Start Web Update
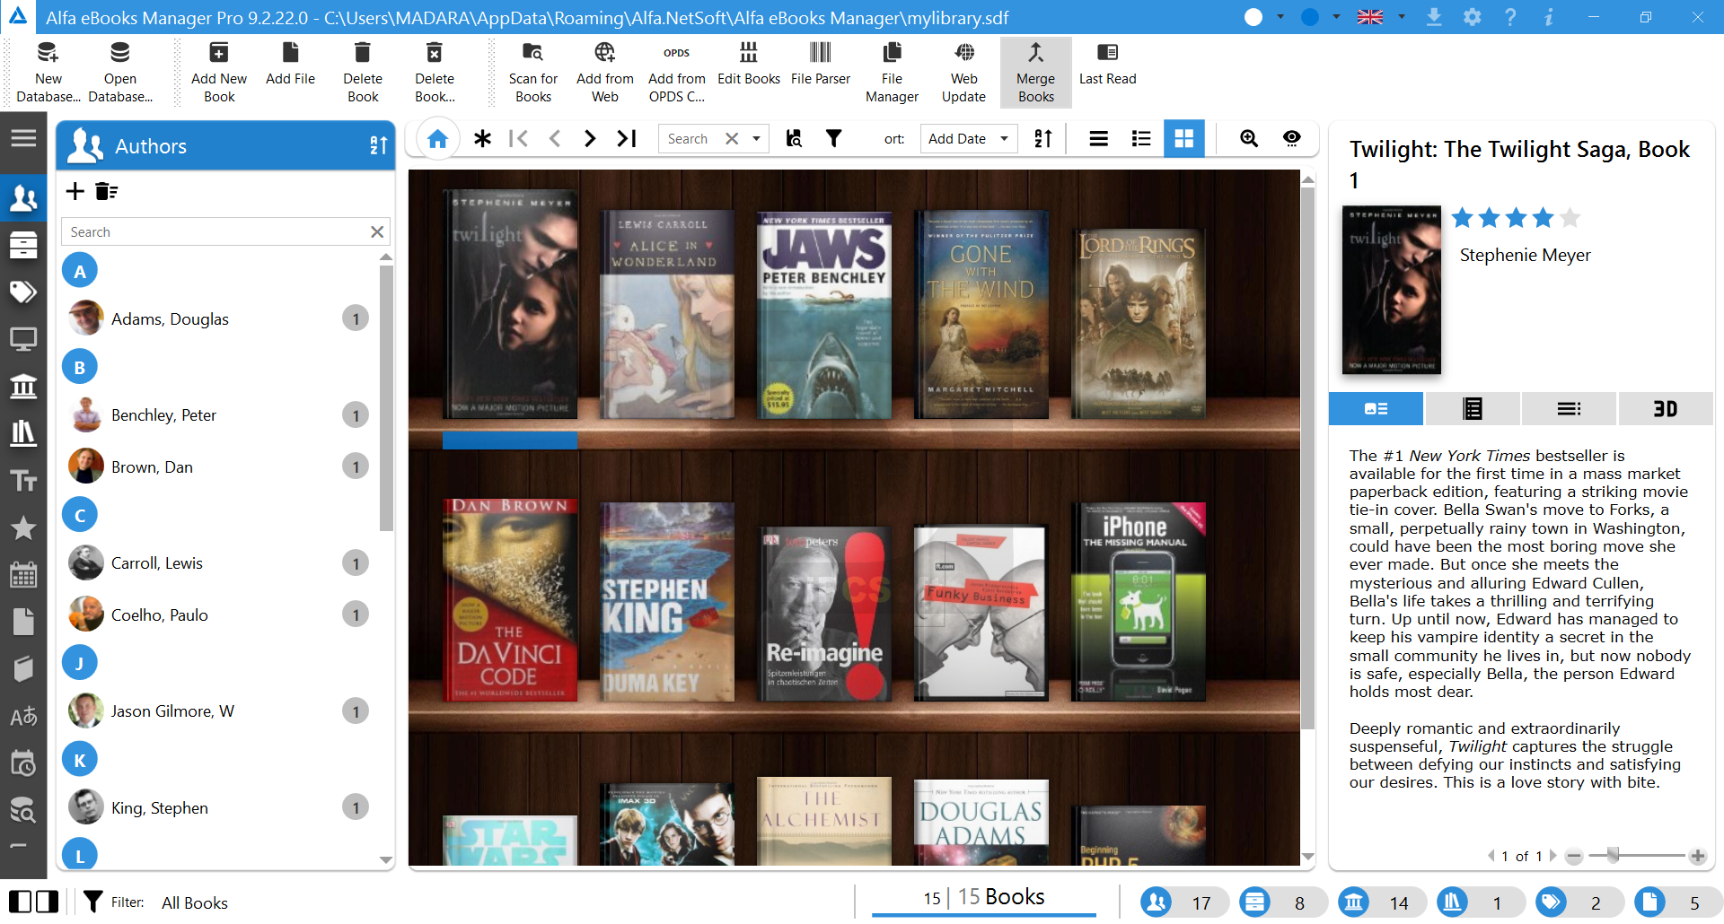Image resolution: width=1724 pixels, height=924 pixels. tap(963, 72)
